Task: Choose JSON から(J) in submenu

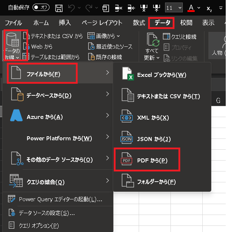Action: click(x=162, y=138)
